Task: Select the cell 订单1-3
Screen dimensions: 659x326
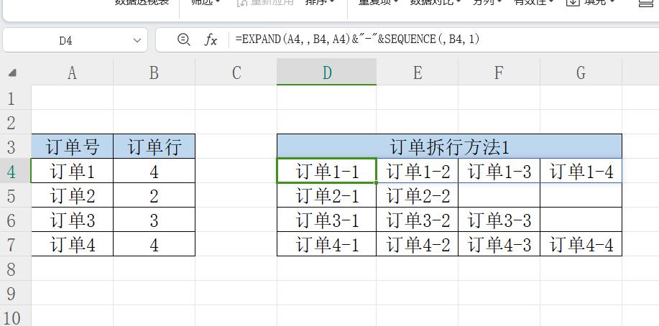Action: [499, 171]
